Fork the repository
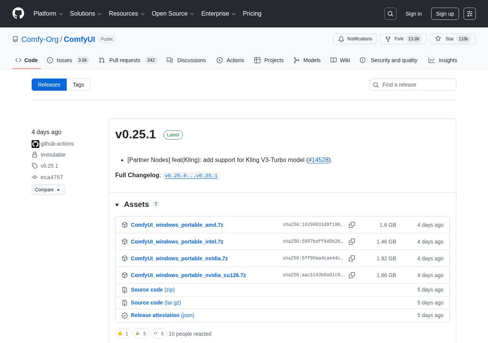This screenshot has width=488, height=343. click(403, 39)
